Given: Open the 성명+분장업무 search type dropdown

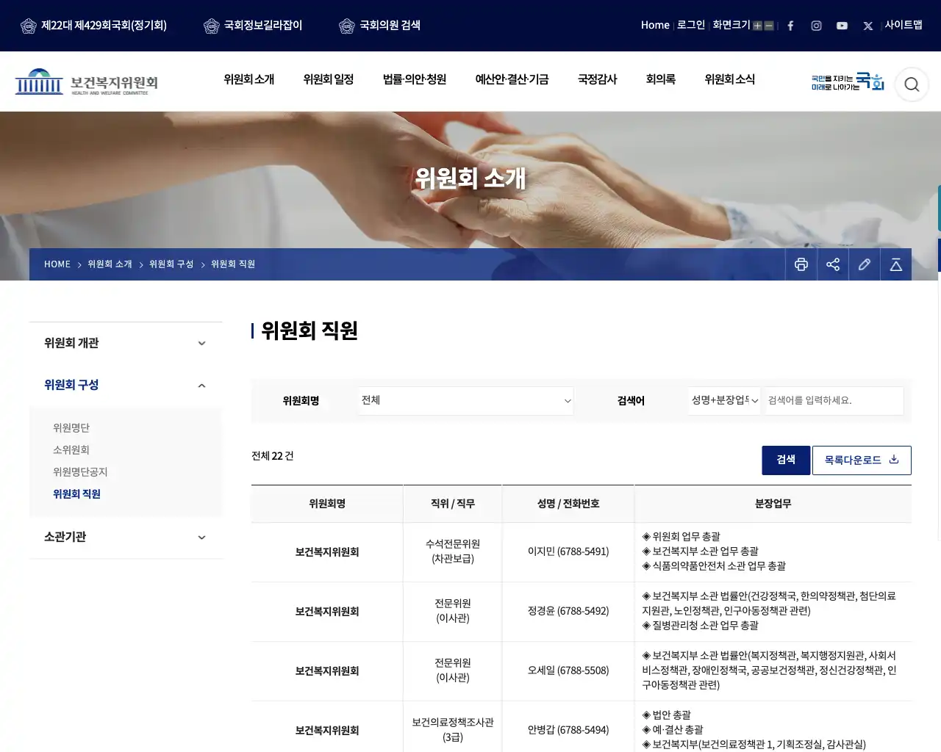Looking at the screenshot, I should pyautogui.click(x=725, y=401).
